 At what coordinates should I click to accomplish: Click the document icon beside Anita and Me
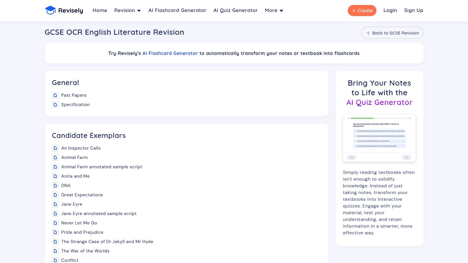55,176
